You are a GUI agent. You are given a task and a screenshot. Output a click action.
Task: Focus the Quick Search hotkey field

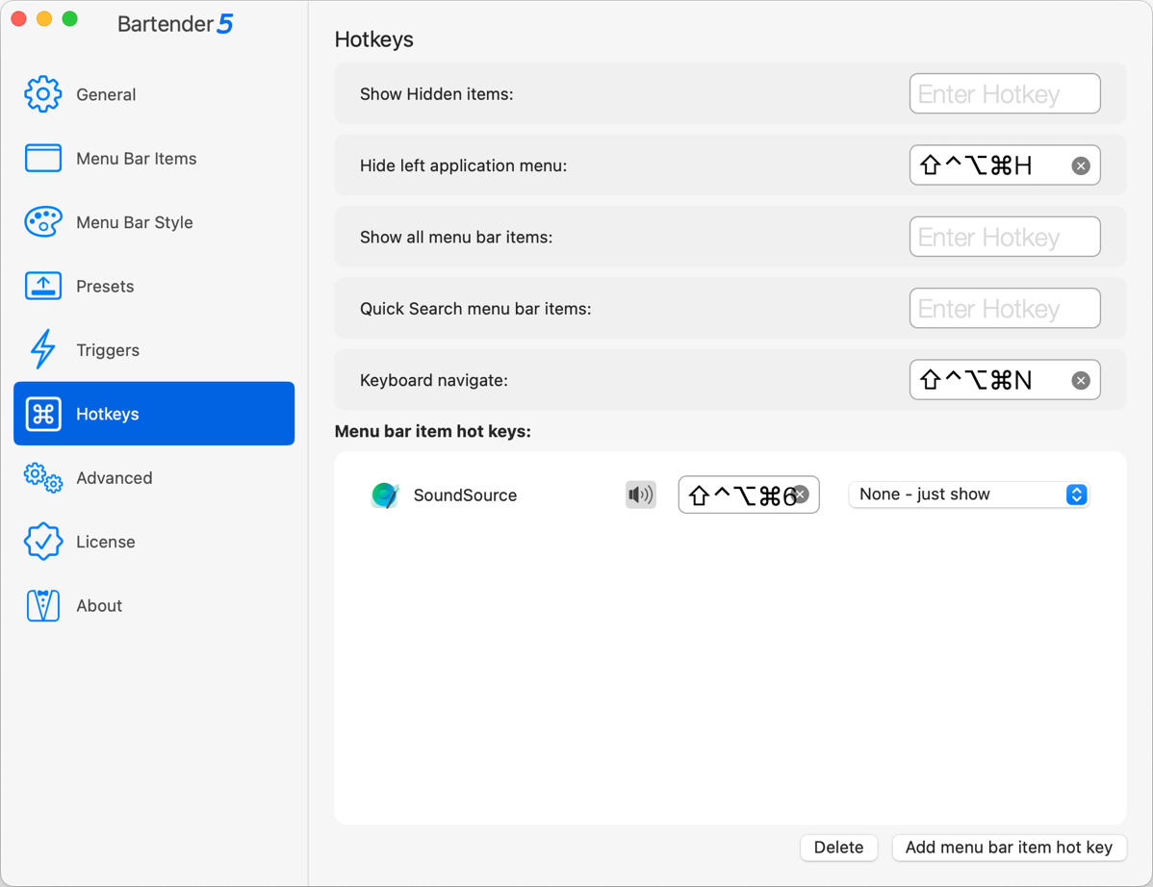[x=1004, y=309]
